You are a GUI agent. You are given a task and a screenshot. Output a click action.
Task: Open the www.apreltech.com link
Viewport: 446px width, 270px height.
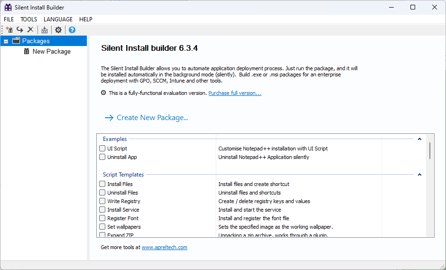click(x=164, y=247)
